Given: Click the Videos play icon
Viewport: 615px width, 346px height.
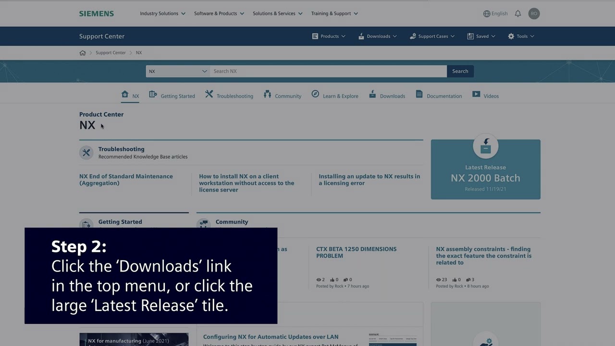Looking at the screenshot, I should click(x=476, y=94).
